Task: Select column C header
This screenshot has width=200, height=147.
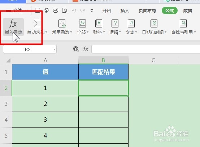Action: (x=153, y=60)
